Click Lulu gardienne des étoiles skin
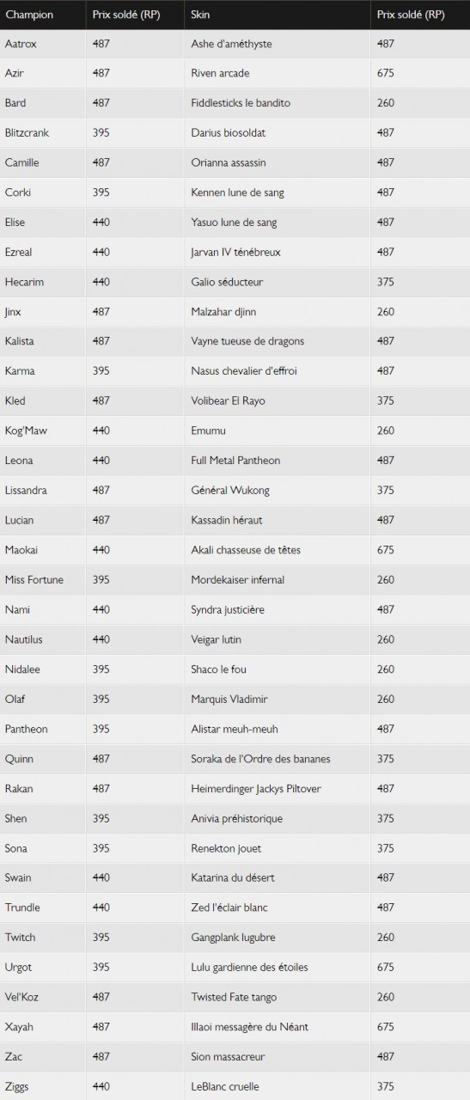The image size is (470, 1100). coord(249,967)
